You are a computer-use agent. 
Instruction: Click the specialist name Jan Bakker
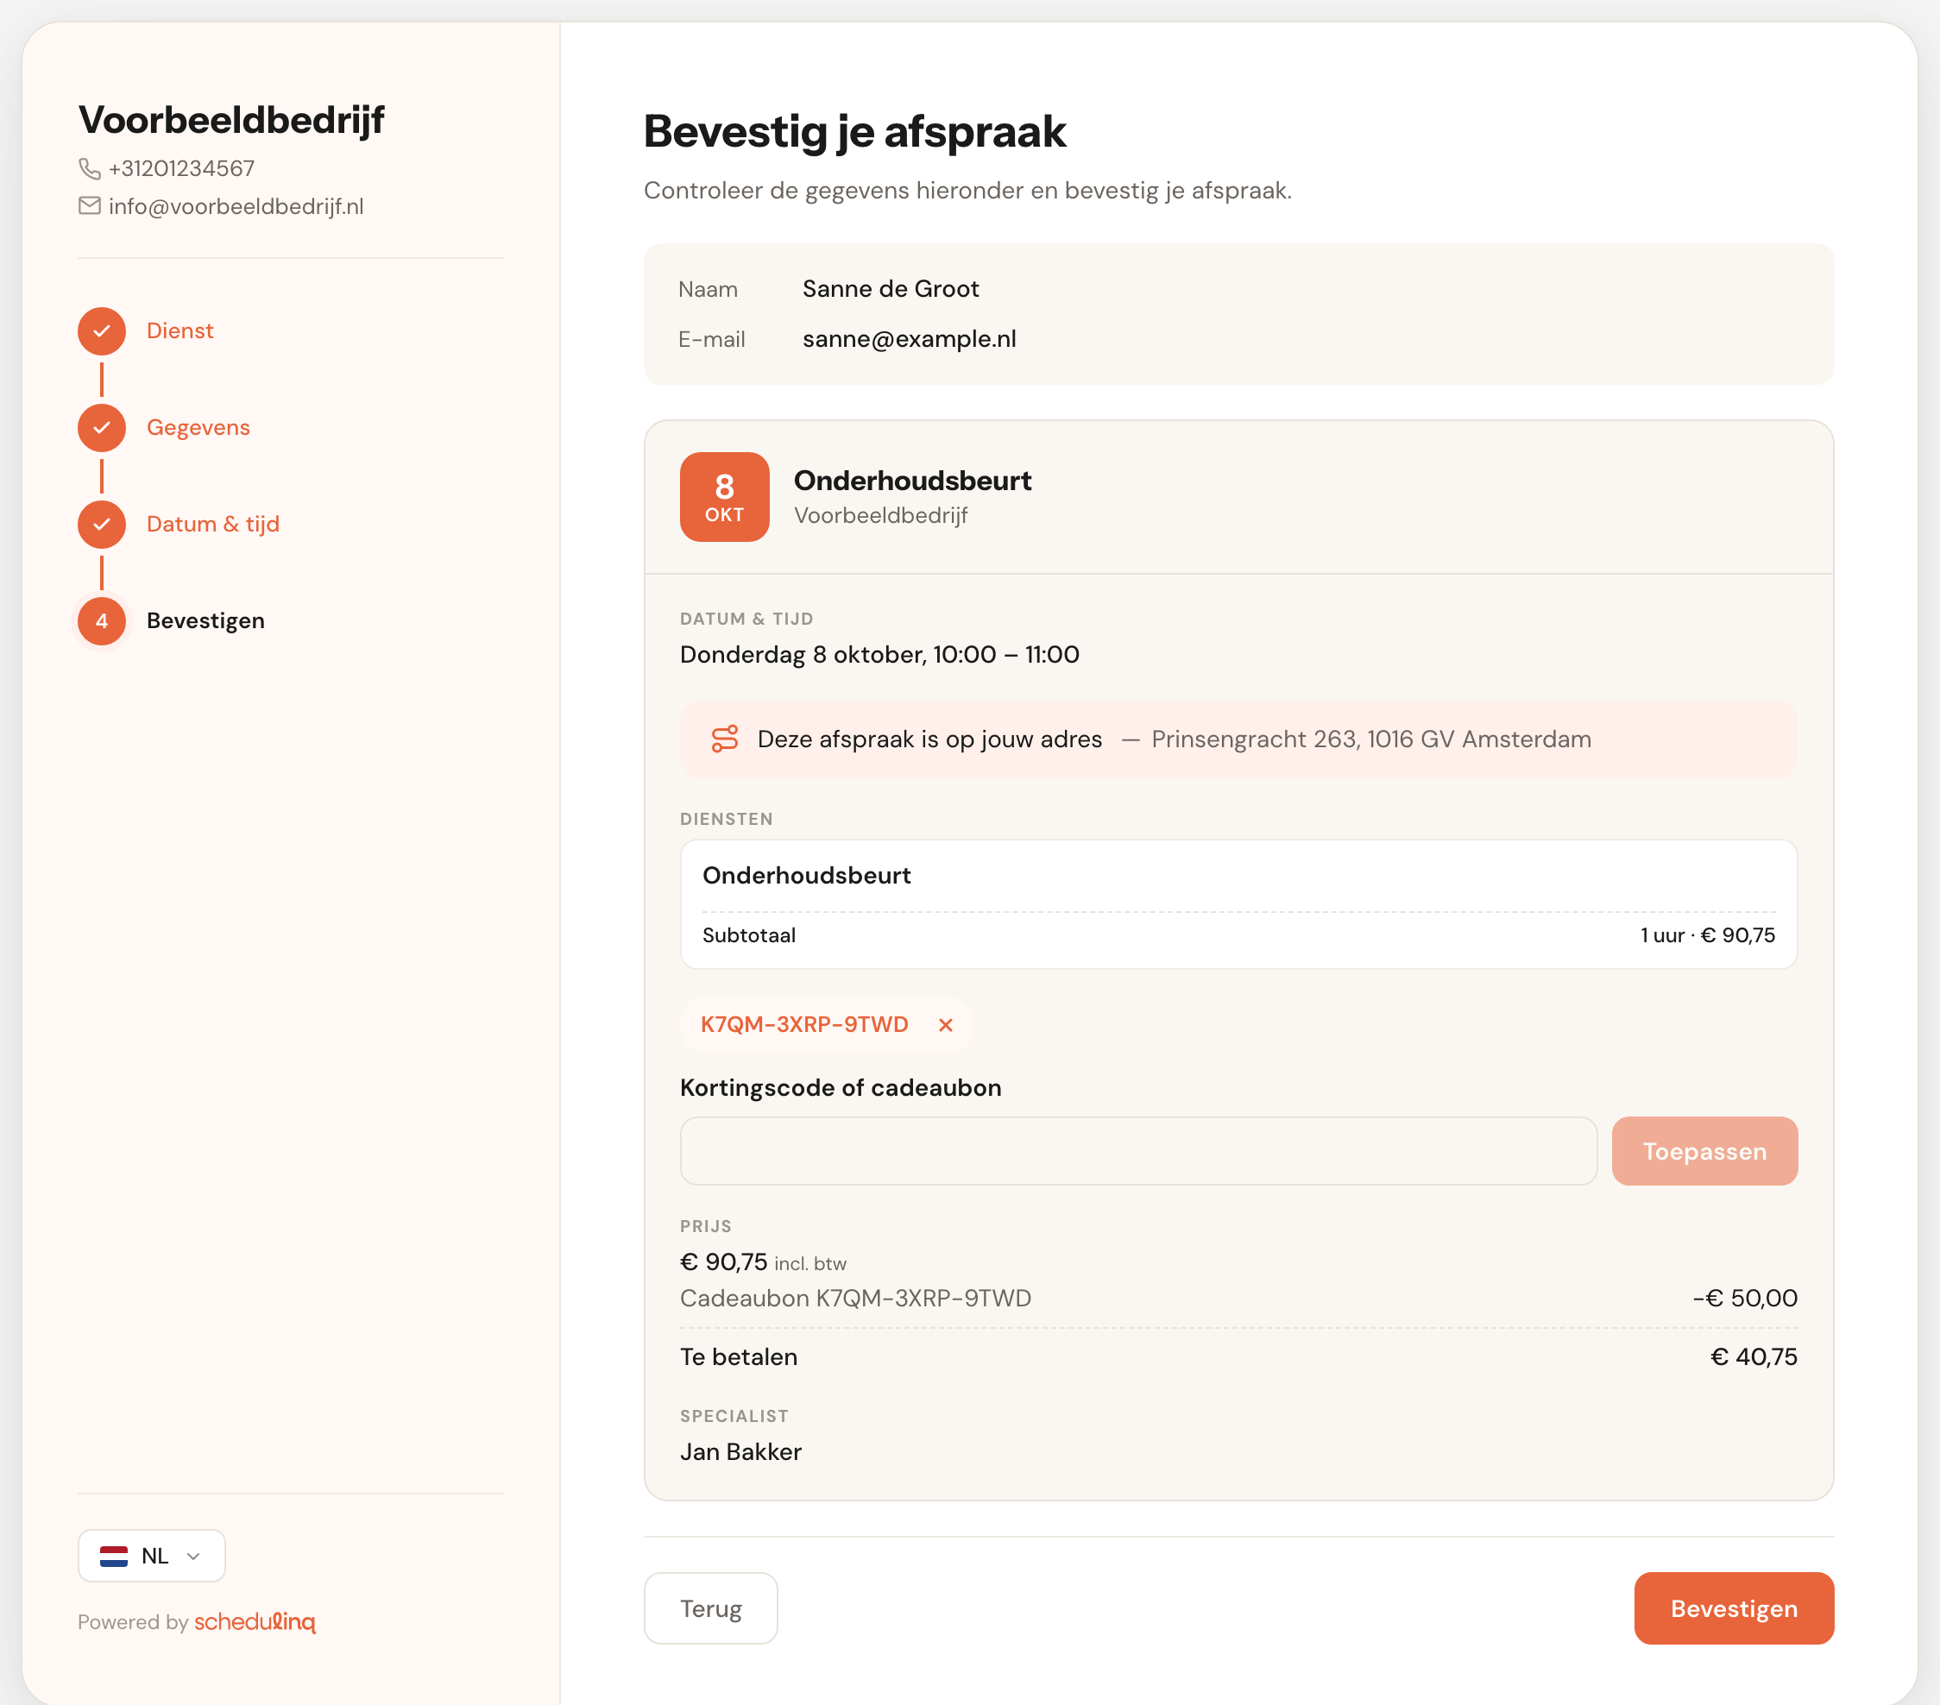740,1451
